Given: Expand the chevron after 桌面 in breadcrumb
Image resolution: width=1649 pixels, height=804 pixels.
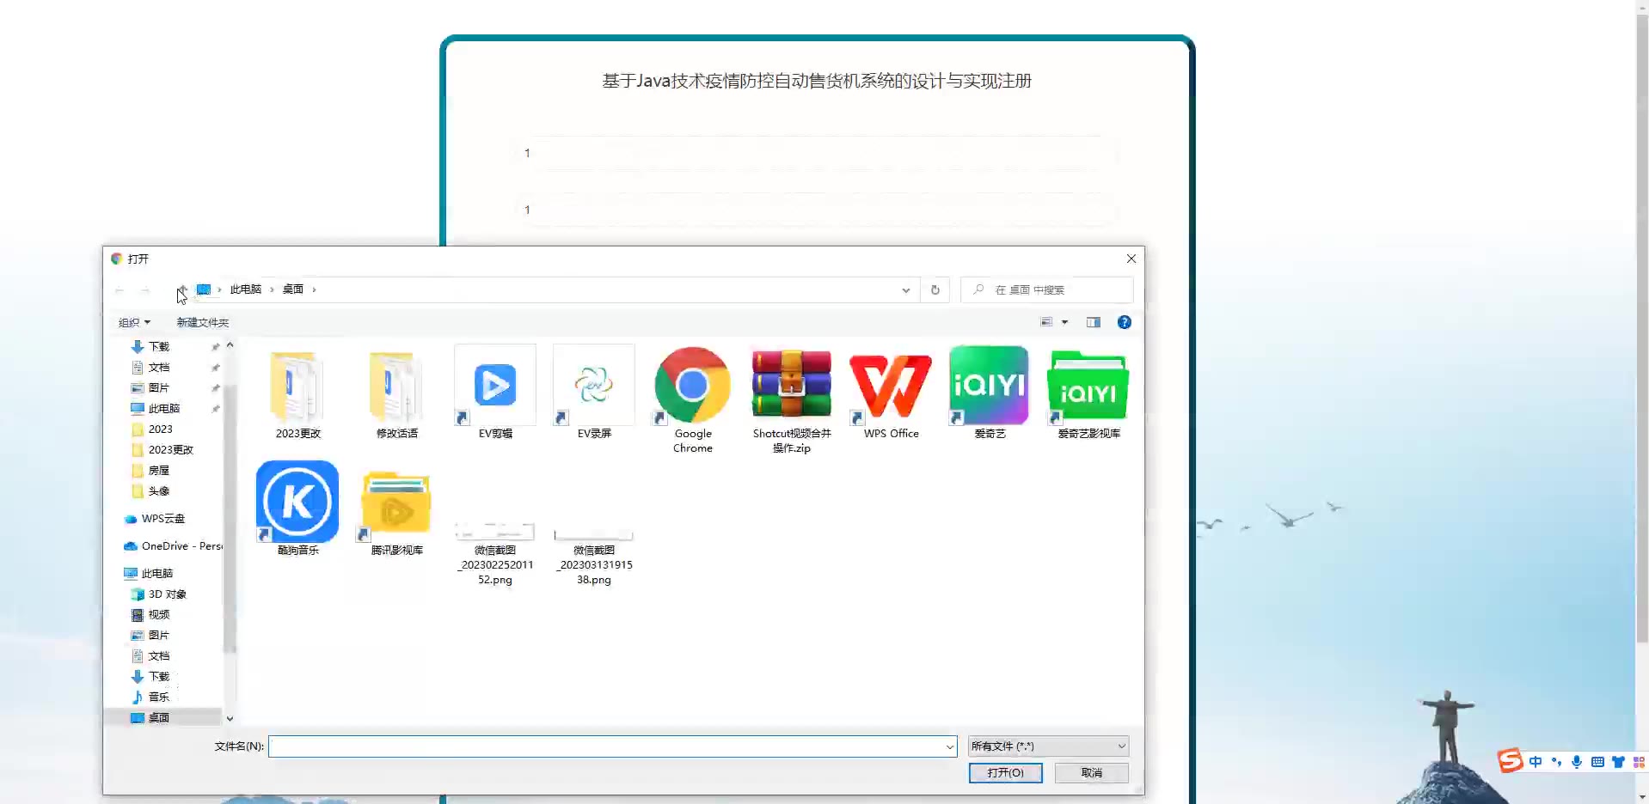Looking at the screenshot, I should point(315,289).
